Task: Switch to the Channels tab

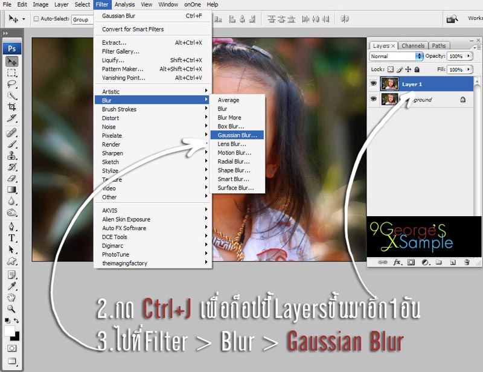Action: [x=413, y=46]
